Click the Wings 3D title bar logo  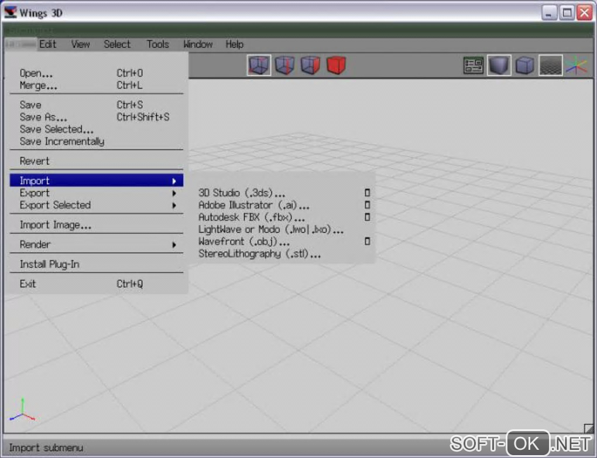coord(11,12)
